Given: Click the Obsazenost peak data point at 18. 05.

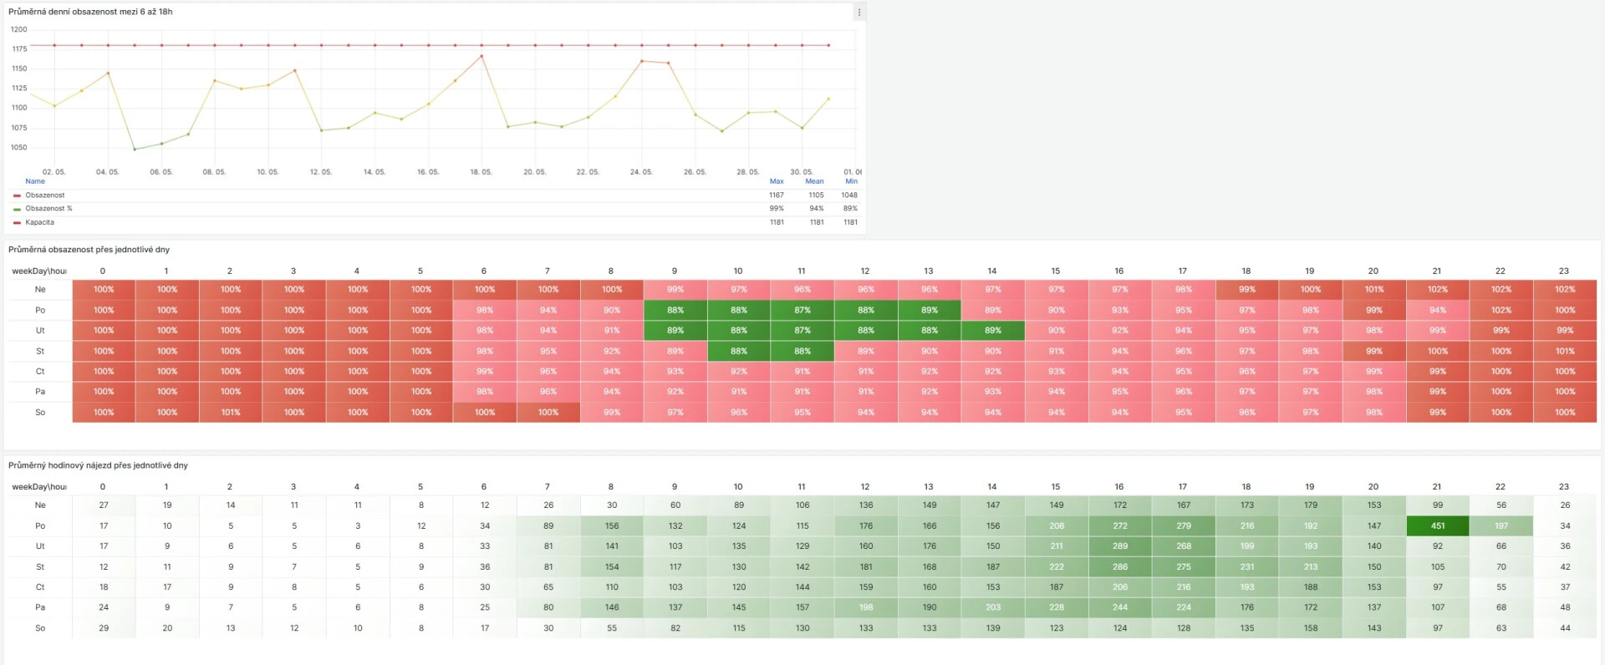Looking at the screenshot, I should [x=481, y=56].
